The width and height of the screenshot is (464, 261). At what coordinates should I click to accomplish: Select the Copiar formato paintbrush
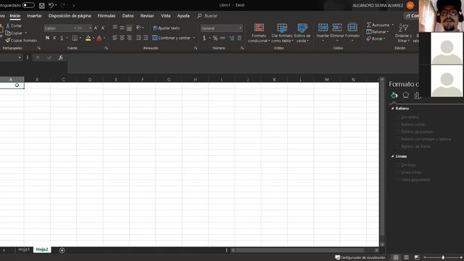point(21,41)
